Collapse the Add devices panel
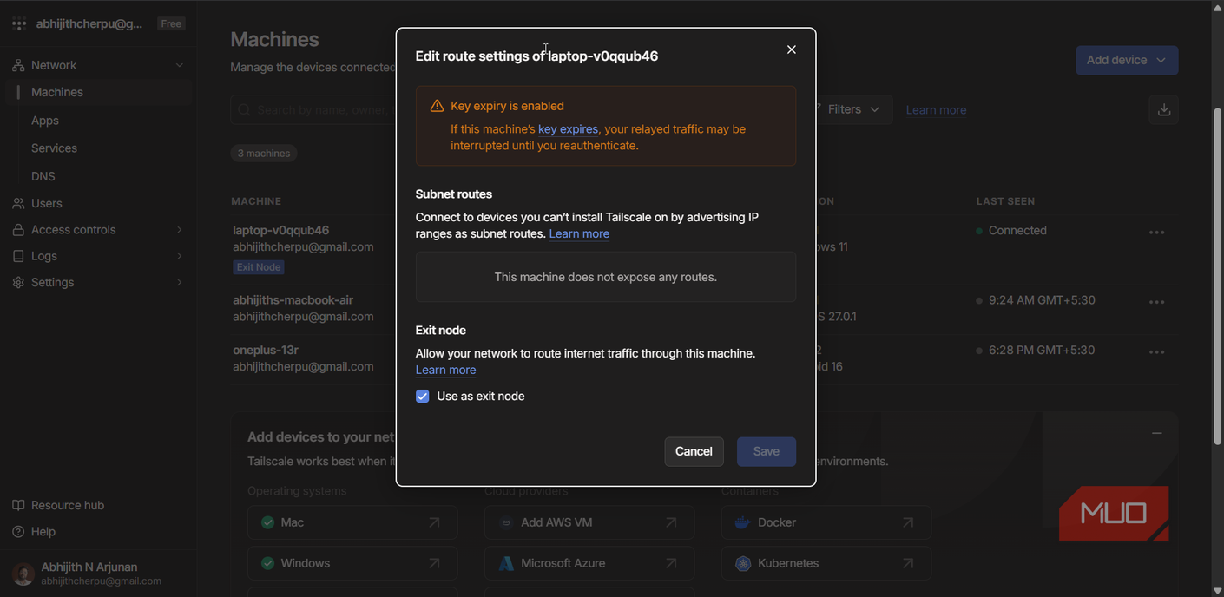 pos(1156,433)
